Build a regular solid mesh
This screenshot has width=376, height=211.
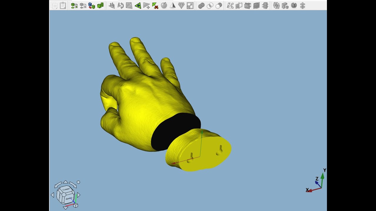click(x=100, y=6)
